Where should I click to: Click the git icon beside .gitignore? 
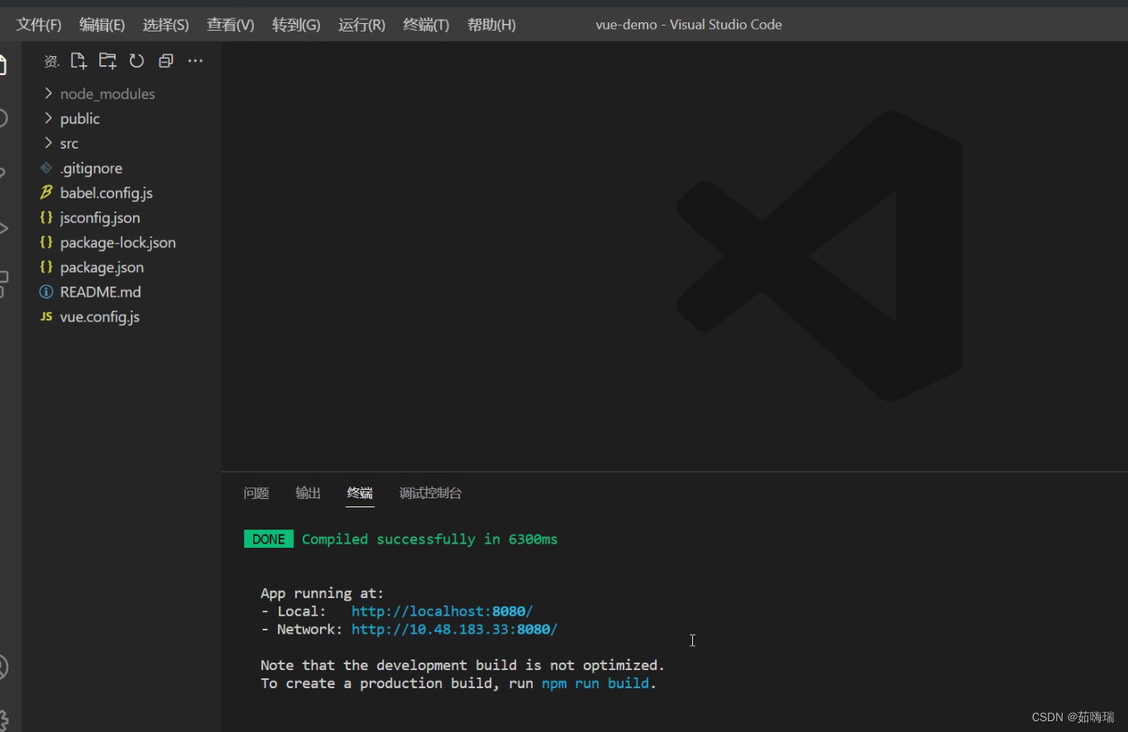(46, 168)
